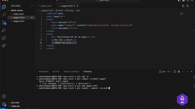Open index.html in the explorer
This screenshot has height=109, width=195.
click(x=18, y=14)
